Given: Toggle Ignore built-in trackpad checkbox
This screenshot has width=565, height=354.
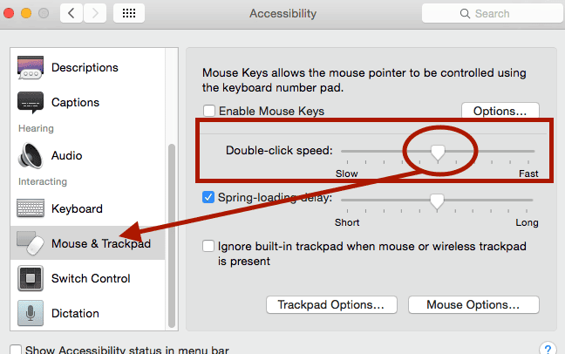Looking at the screenshot, I should 208,246.
